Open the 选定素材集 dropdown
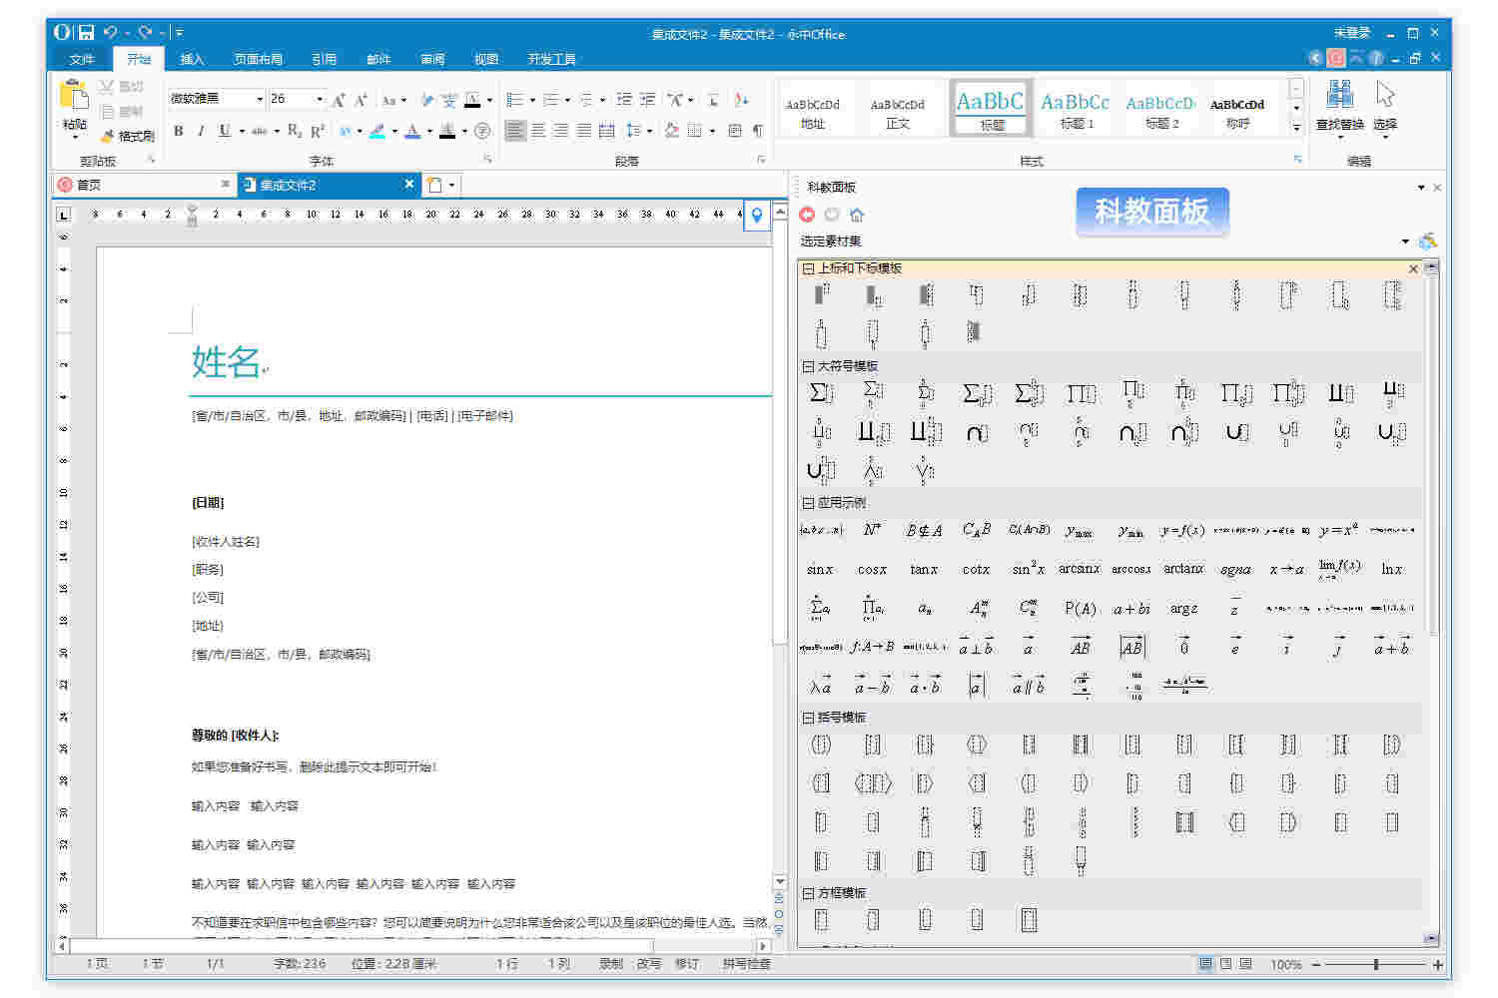 click(x=1406, y=241)
